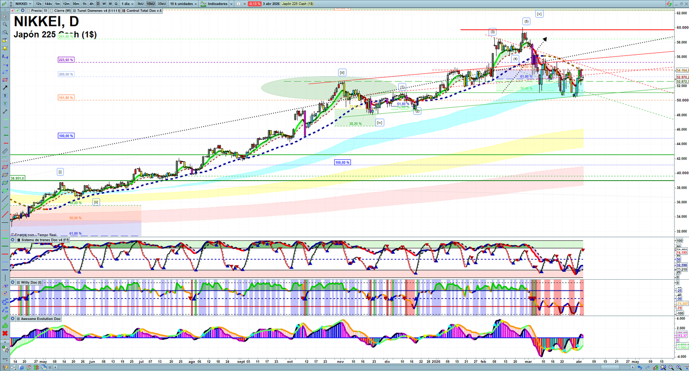The image size is (689, 371).
Task: Select the blue text box tool
Action: (x=5, y=96)
